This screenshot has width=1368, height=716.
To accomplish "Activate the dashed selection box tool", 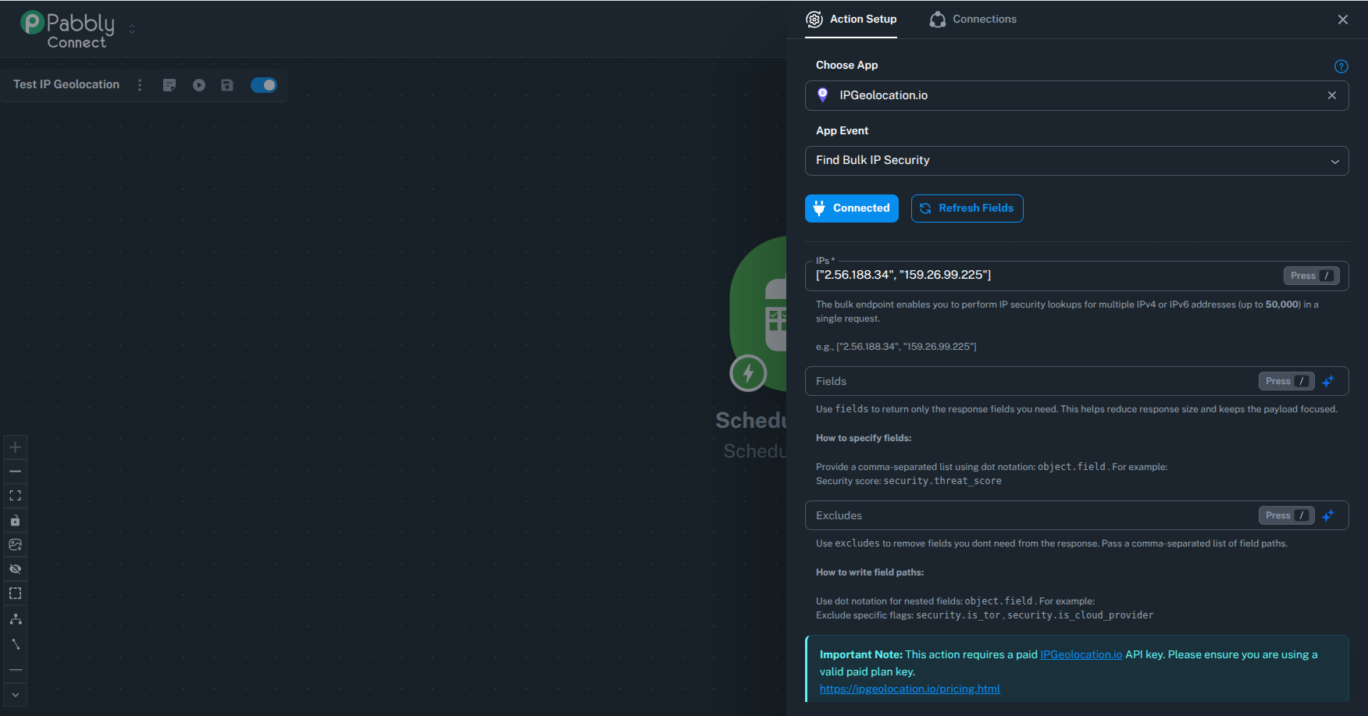I will [15, 593].
